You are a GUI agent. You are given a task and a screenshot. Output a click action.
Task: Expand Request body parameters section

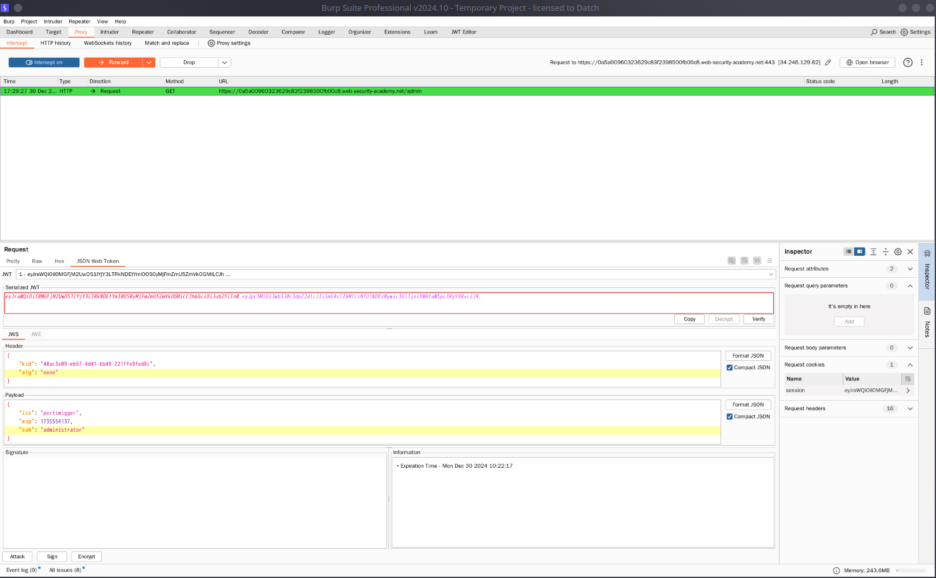[x=910, y=348]
